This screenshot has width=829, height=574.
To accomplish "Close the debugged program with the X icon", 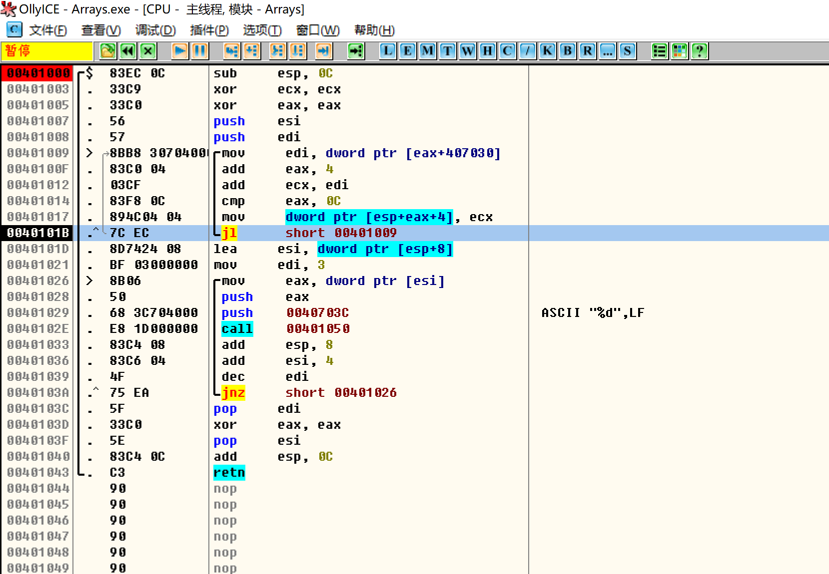I will pos(148,51).
